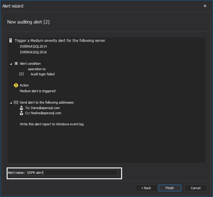Click the Trigger a Medium severity alert heading
Viewport: 213px width, 197px height.
click(60, 40)
